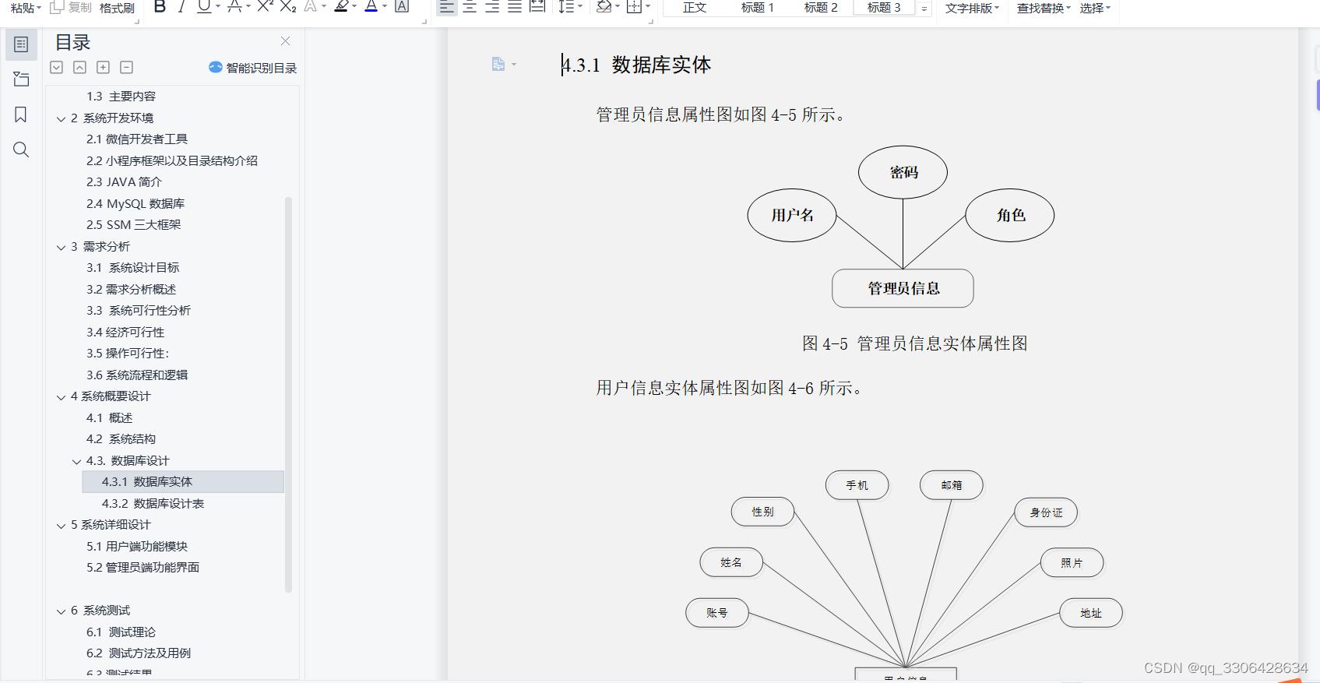Apply Italic formatting
The width and height of the screenshot is (1320, 683).
[x=181, y=7]
